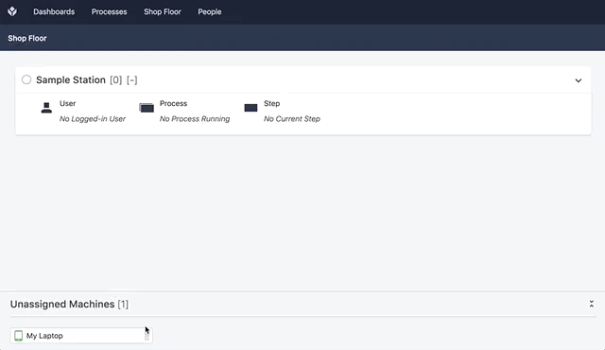This screenshot has width=605, height=350.
Task: Open the Processes menu
Action: coord(110,12)
